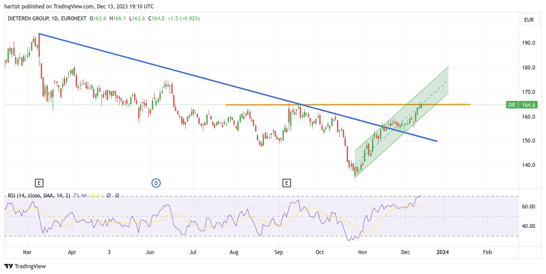The width and height of the screenshot is (546, 274).
Task: Open the EUR currency selector
Action: (529, 19)
